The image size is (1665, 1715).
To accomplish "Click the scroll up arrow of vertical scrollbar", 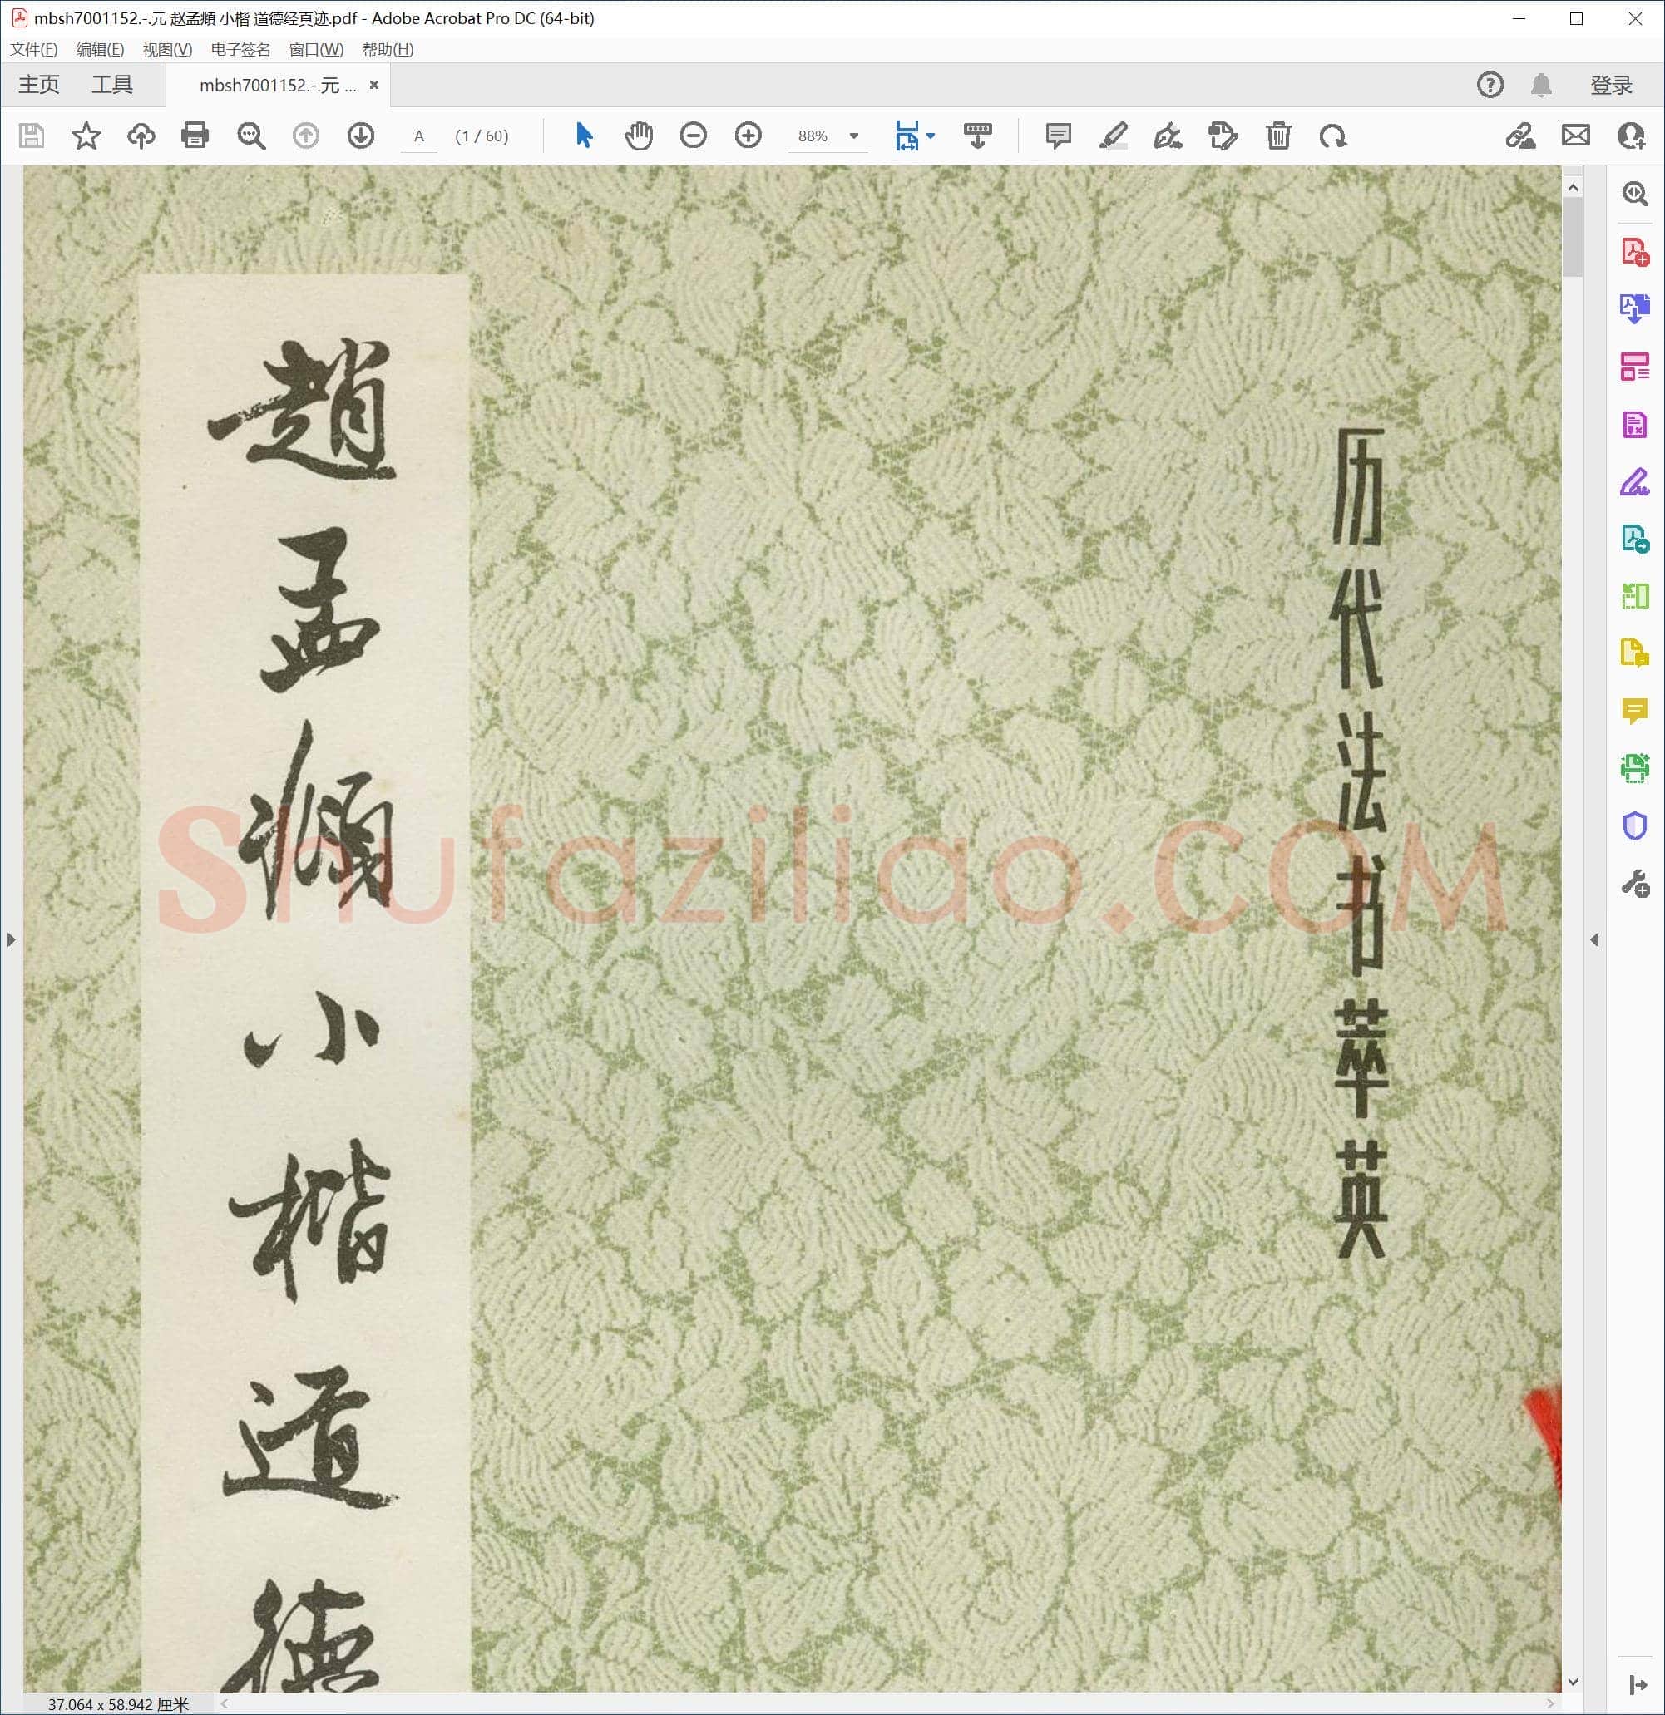I will [x=1573, y=188].
